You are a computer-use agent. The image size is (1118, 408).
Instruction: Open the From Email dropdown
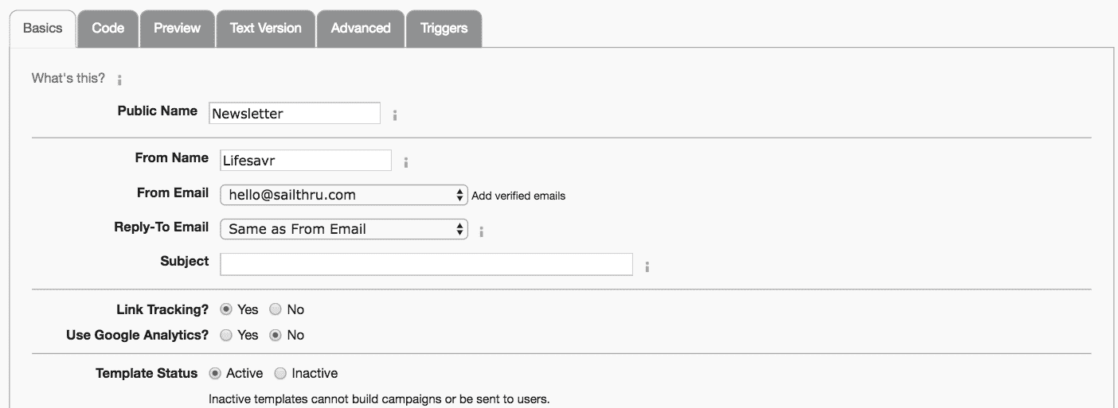click(343, 195)
